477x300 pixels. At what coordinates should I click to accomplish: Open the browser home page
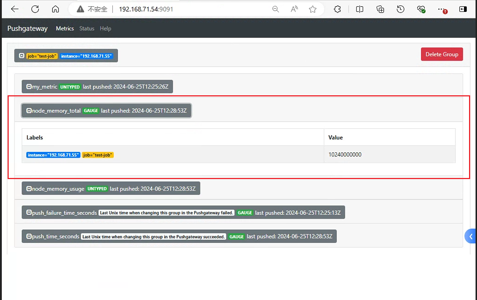click(x=55, y=9)
